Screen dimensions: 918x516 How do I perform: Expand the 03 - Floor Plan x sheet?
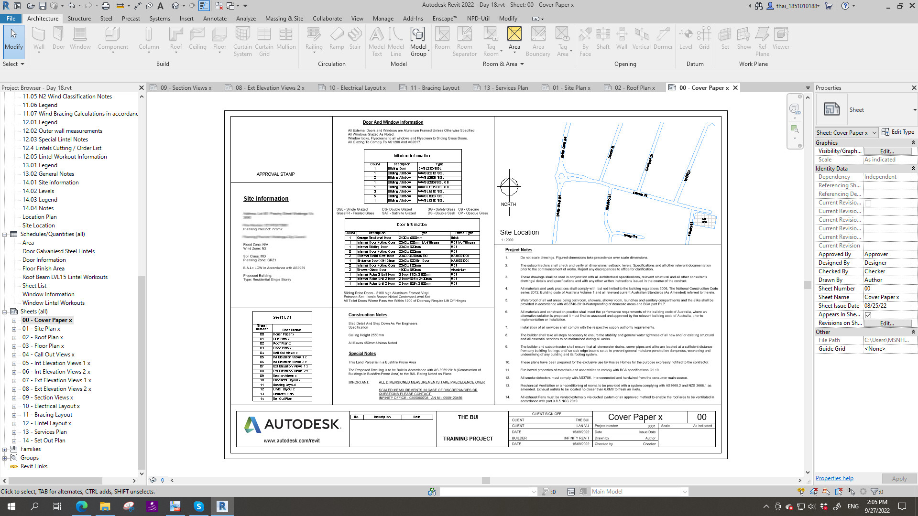pyautogui.click(x=14, y=346)
